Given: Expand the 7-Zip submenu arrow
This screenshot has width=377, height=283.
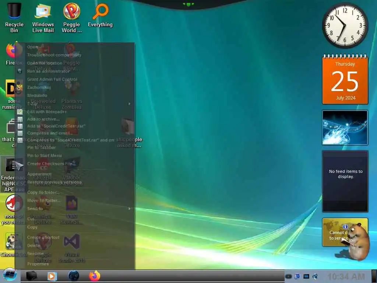Looking at the screenshot, I should tap(129, 104).
